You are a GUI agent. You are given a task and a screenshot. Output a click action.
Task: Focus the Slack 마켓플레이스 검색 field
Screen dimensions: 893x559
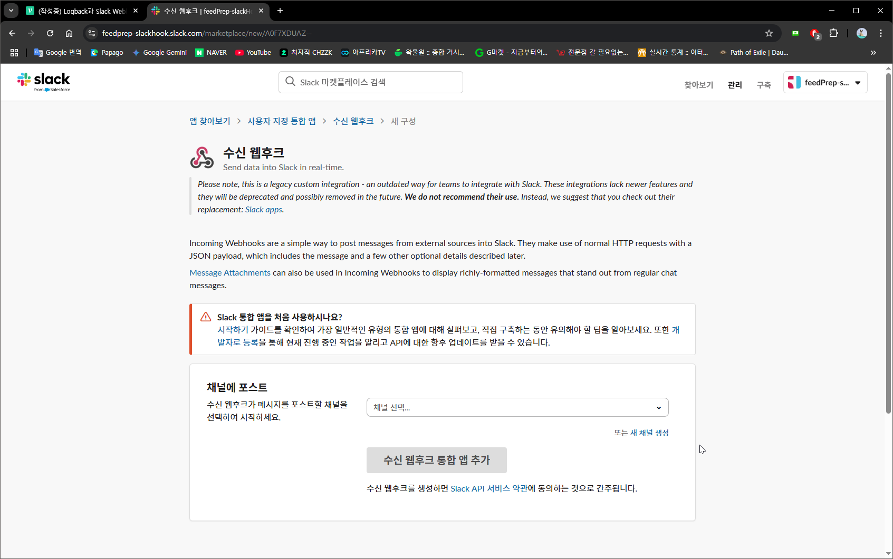click(x=371, y=82)
